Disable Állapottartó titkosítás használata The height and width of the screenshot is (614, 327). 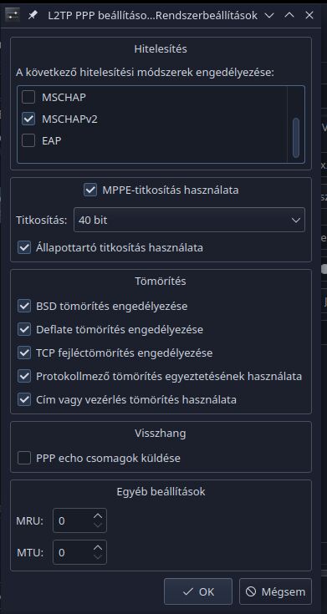(x=24, y=248)
